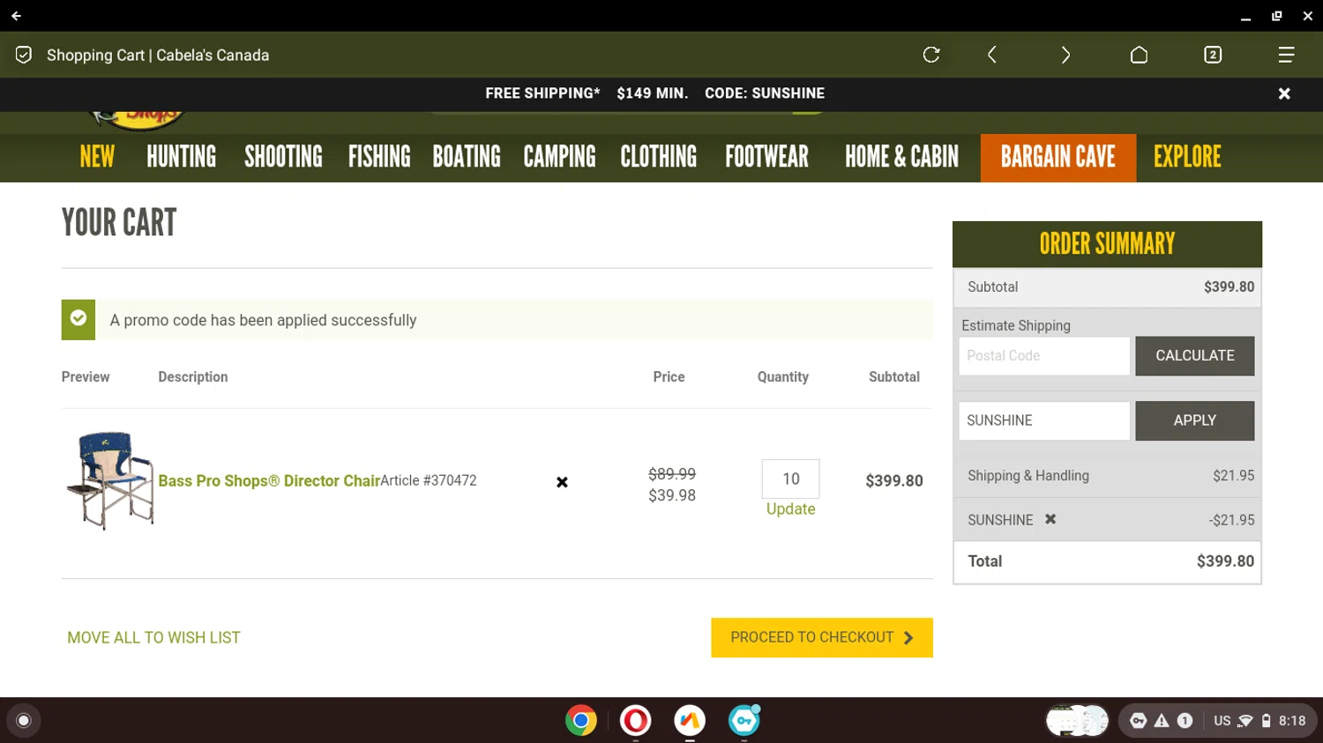
Task: Navigate to the previous page with the left chevron
Action: tap(992, 55)
